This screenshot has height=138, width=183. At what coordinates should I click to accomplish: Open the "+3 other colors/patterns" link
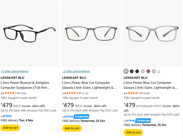(x=76, y=71)
